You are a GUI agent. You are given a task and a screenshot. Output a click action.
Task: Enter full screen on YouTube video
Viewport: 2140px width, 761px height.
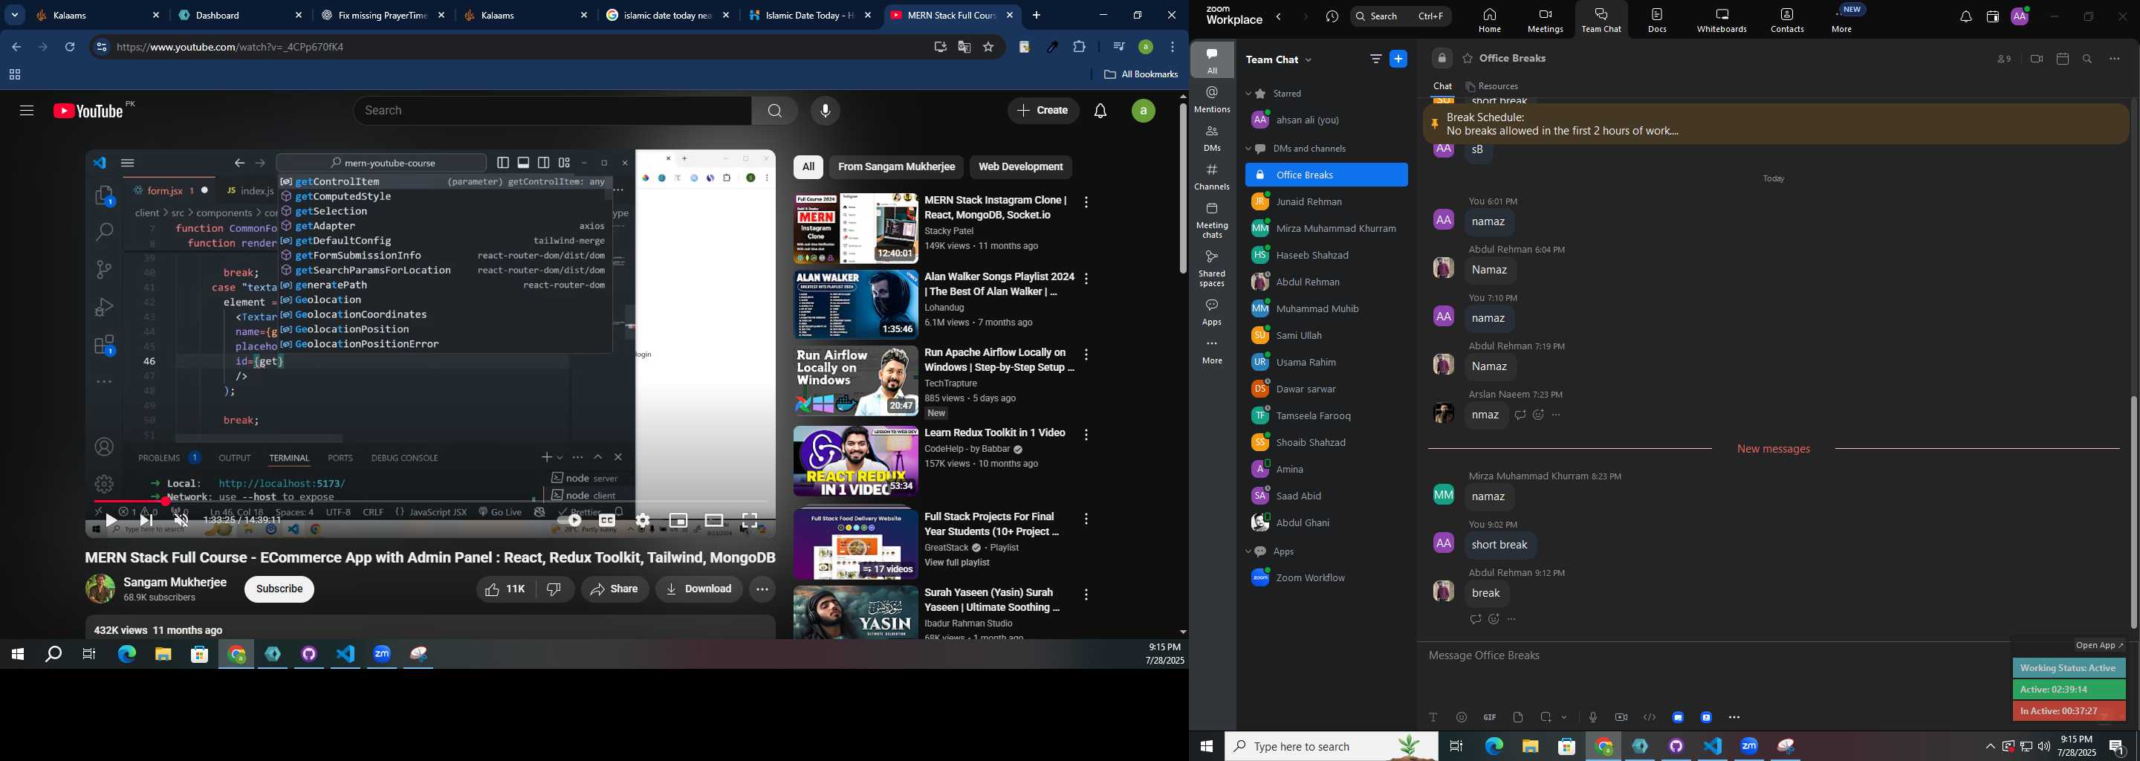[750, 521]
